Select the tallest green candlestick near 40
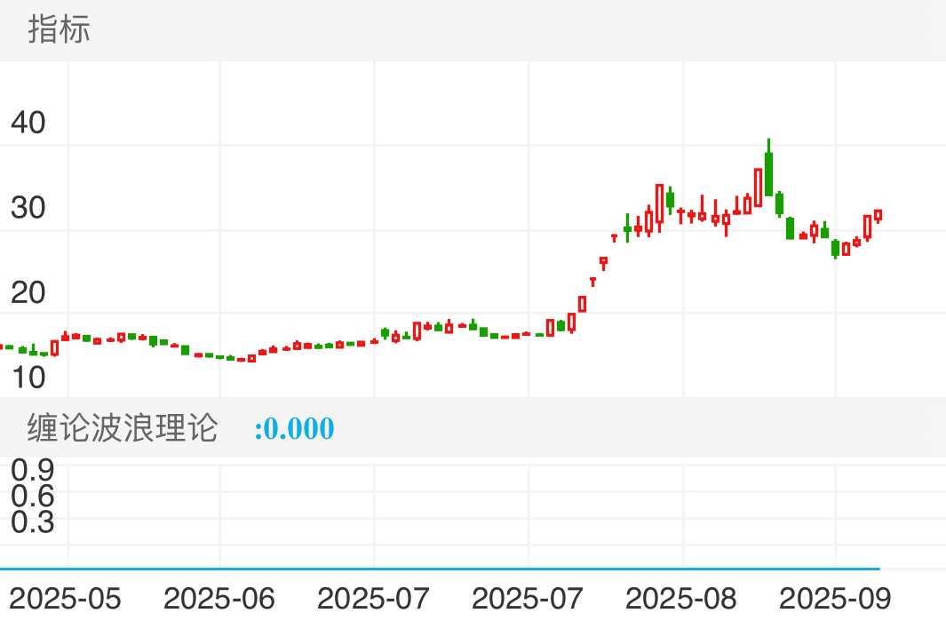 click(768, 169)
